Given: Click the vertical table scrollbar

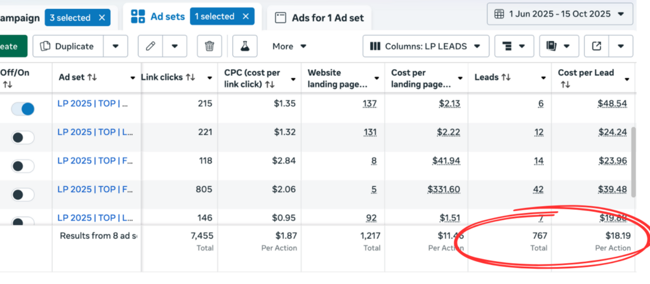Looking at the screenshot, I should pos(632,158).
